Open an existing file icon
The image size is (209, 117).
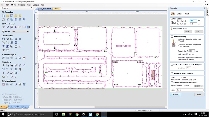[x=8, y=16]
